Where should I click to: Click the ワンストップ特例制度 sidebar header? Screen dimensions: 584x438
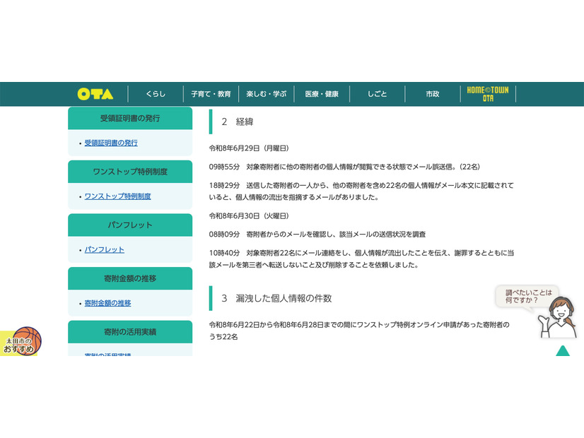[130, 172]
